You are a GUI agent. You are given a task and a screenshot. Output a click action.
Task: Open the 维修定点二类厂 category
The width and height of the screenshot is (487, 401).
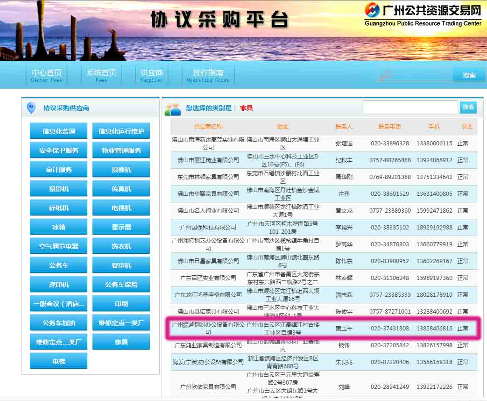[59, 342]
